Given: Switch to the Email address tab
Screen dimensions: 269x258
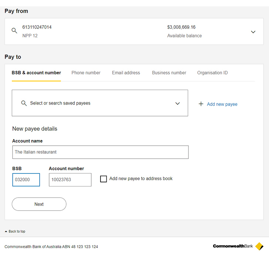Looking at the screenshot, I should 126,73.
